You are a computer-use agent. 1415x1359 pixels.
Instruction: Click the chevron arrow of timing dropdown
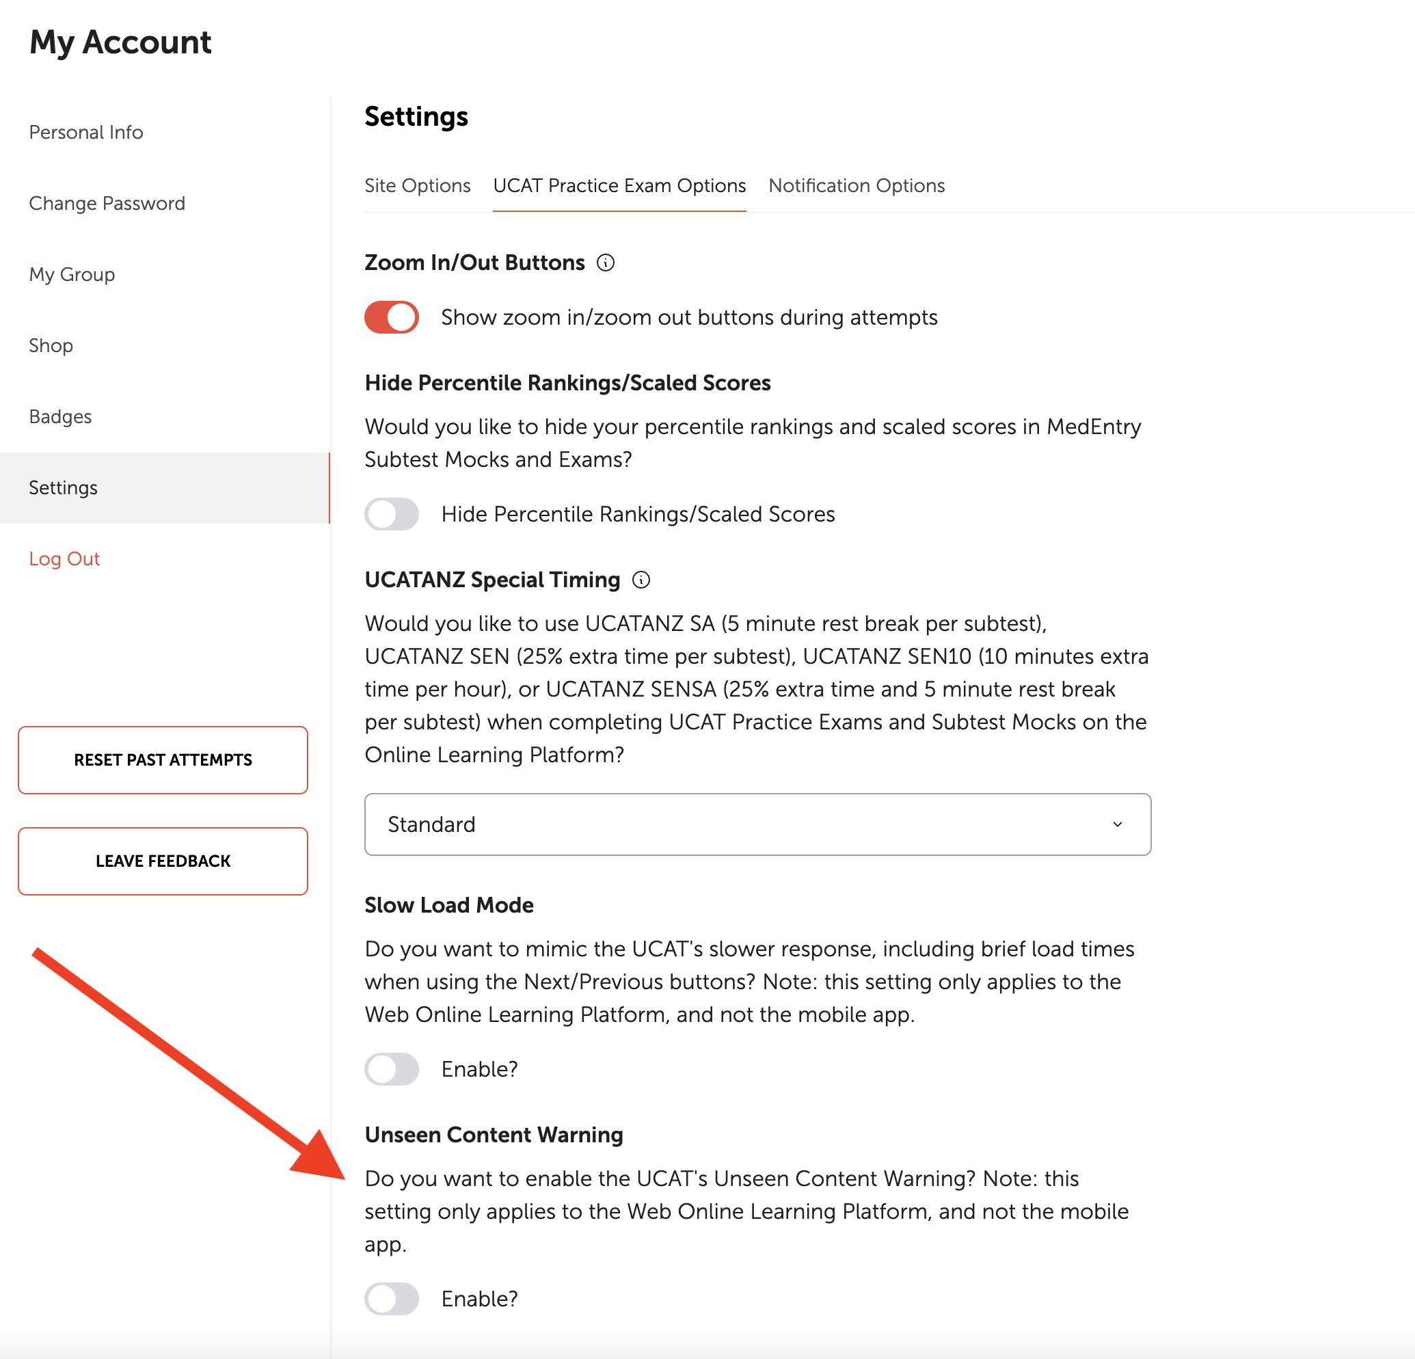click(x=1117, y=824)
